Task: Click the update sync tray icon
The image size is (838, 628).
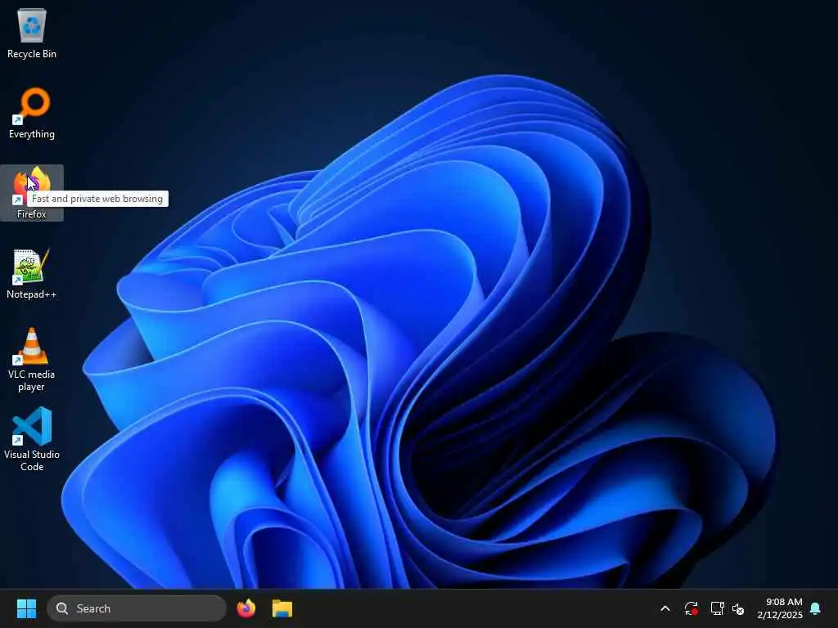Action: click(x=691, y=608)
